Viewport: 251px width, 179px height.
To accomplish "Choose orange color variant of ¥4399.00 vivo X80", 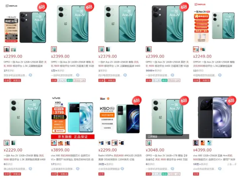I will [x=203, y=143].
